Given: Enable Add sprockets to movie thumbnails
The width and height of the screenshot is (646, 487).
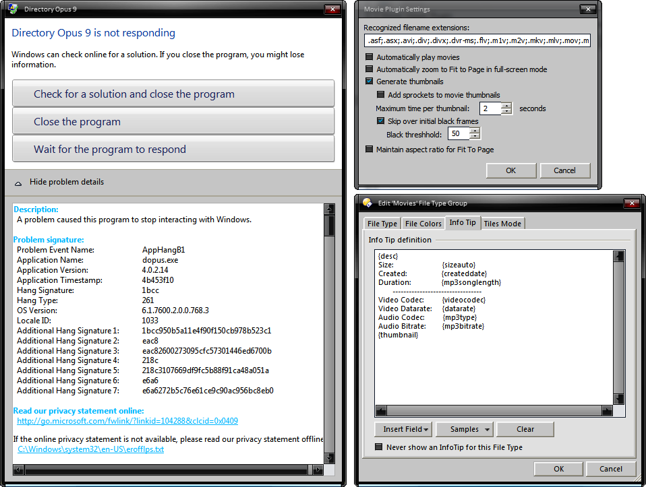Looking at the screenshot, I should [381, 95].
